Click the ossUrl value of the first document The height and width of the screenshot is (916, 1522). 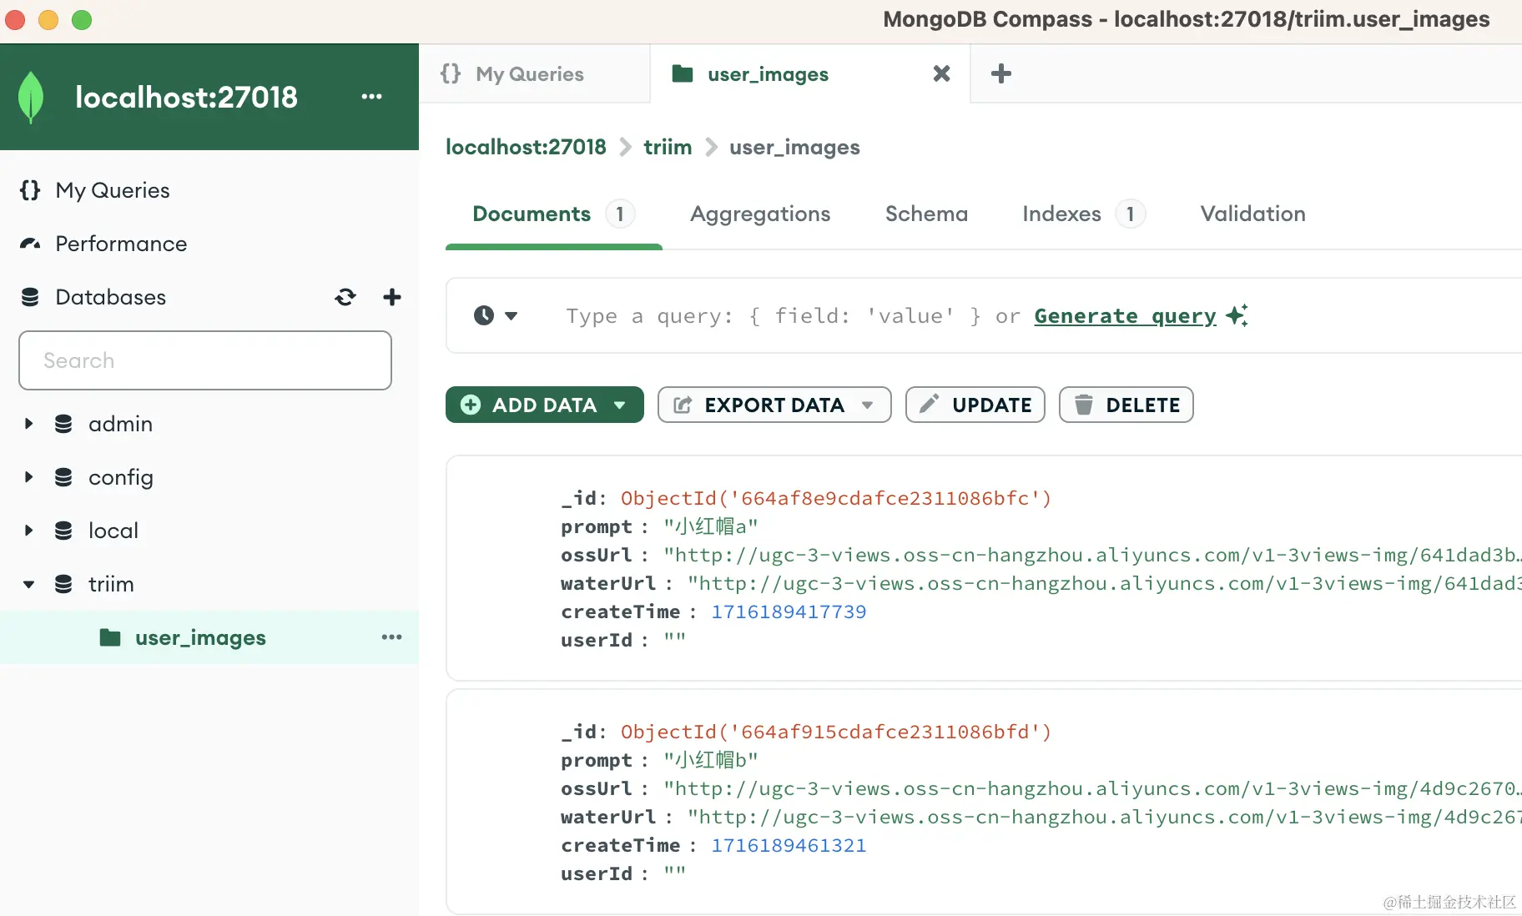1092,555
